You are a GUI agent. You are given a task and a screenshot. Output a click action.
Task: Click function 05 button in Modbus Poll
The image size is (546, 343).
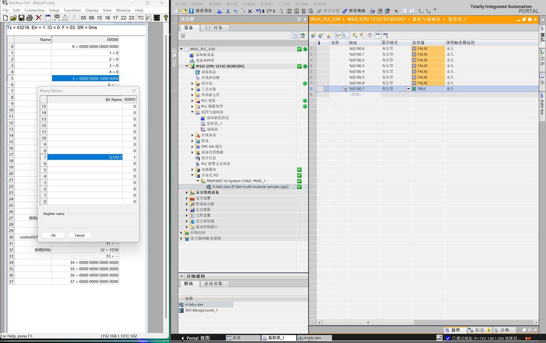(x=84, y=18)
